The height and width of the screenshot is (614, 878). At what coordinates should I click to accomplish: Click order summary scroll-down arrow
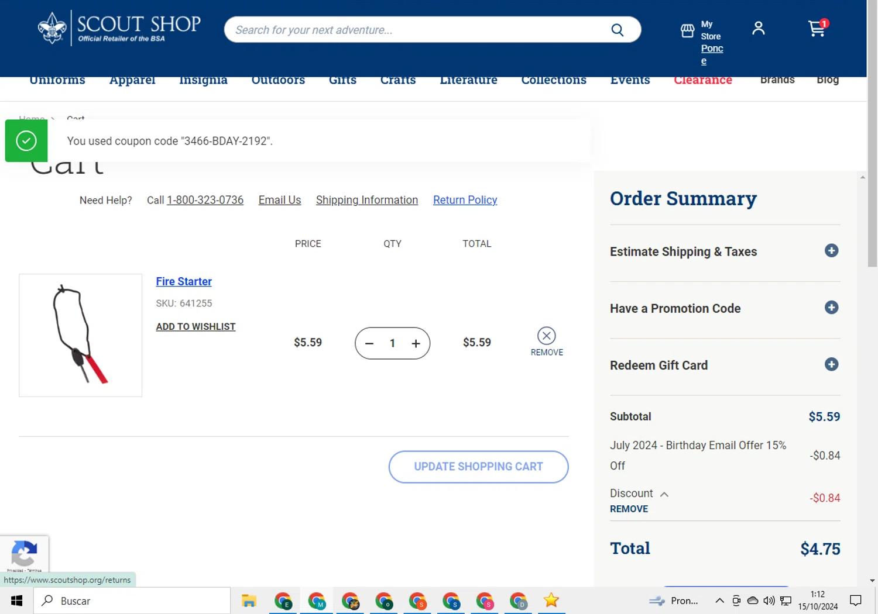point(873,581)
